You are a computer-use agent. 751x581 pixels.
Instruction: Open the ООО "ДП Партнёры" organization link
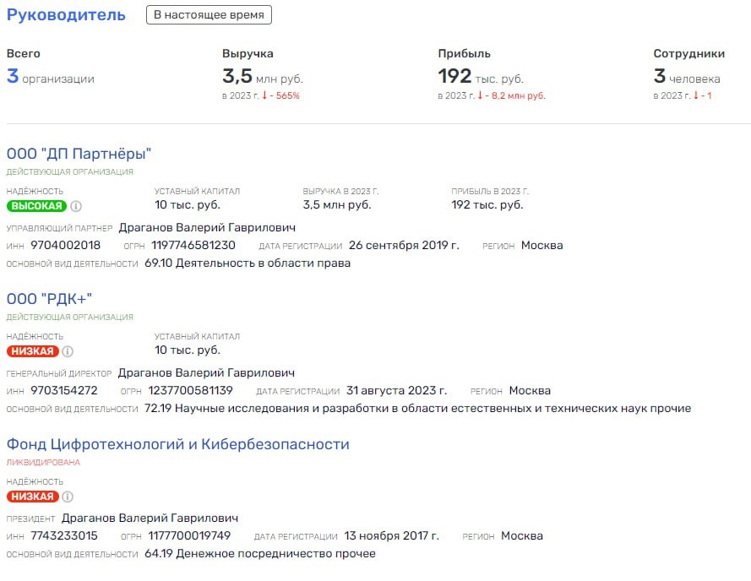(79, 154)
